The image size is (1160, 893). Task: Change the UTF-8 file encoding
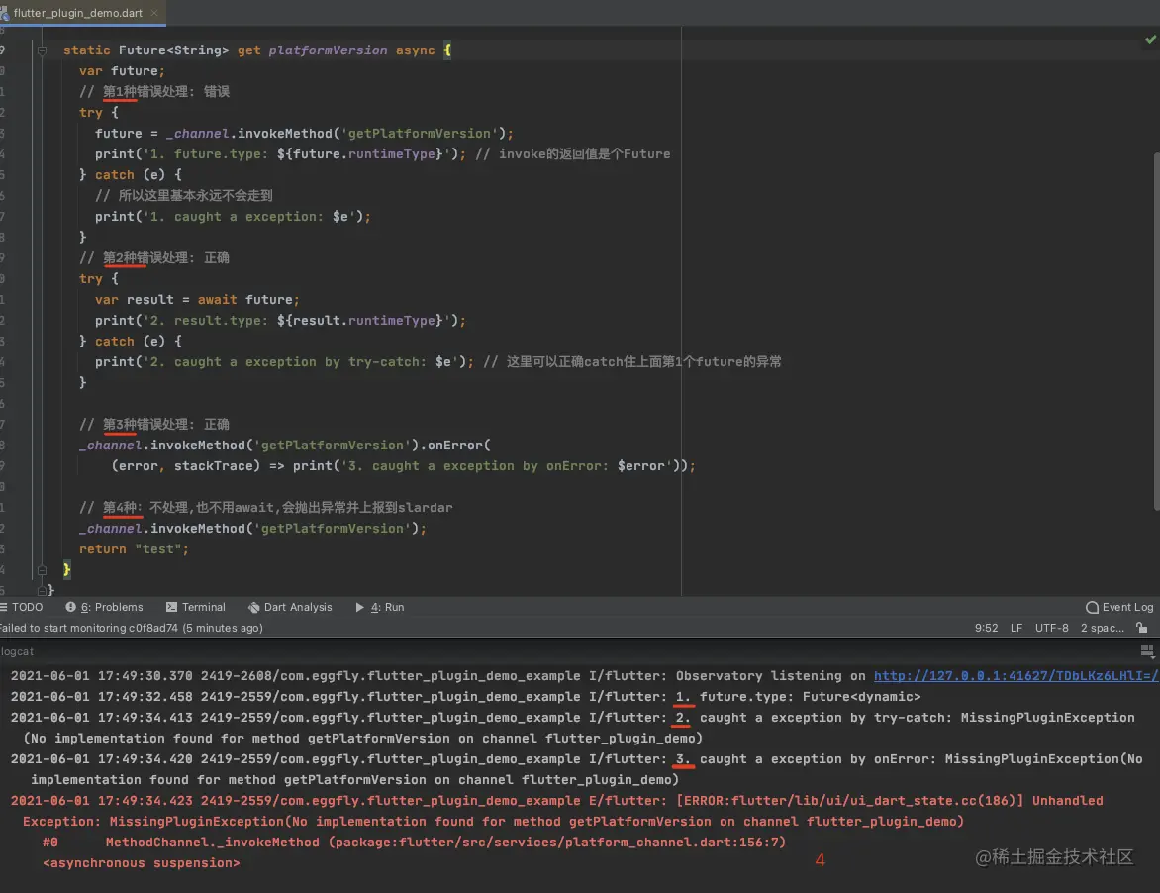[x=1051, y=628]
